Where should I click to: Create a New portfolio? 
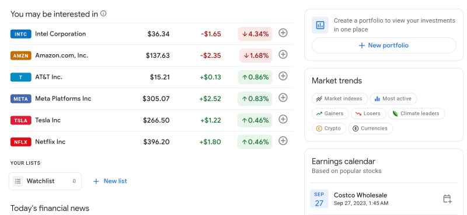click(x=384, y=46)
